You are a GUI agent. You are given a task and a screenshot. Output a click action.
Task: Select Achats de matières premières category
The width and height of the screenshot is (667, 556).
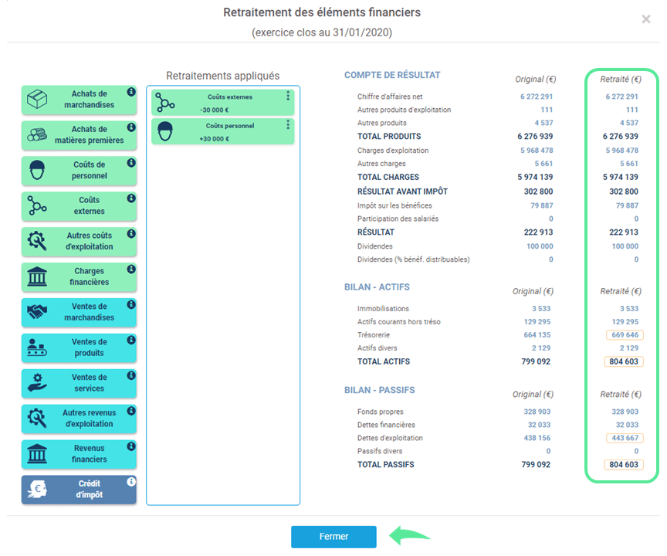tap(79, 135)
